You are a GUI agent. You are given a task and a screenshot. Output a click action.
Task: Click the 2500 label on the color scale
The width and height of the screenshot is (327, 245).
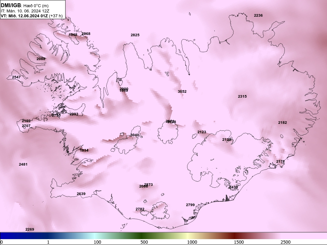point(285,242)
